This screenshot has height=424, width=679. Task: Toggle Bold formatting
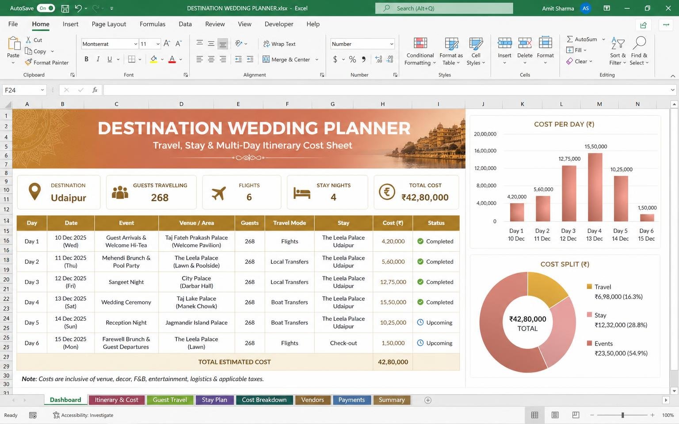click(x=86, y=59)
